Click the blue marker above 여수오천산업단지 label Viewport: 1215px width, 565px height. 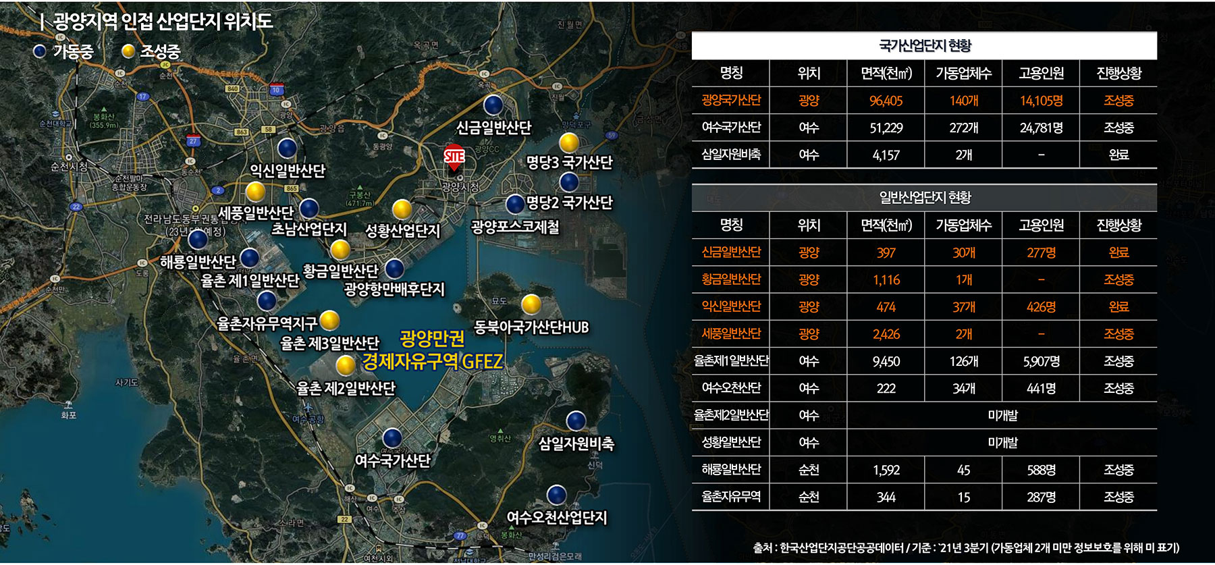click(556, 495)
